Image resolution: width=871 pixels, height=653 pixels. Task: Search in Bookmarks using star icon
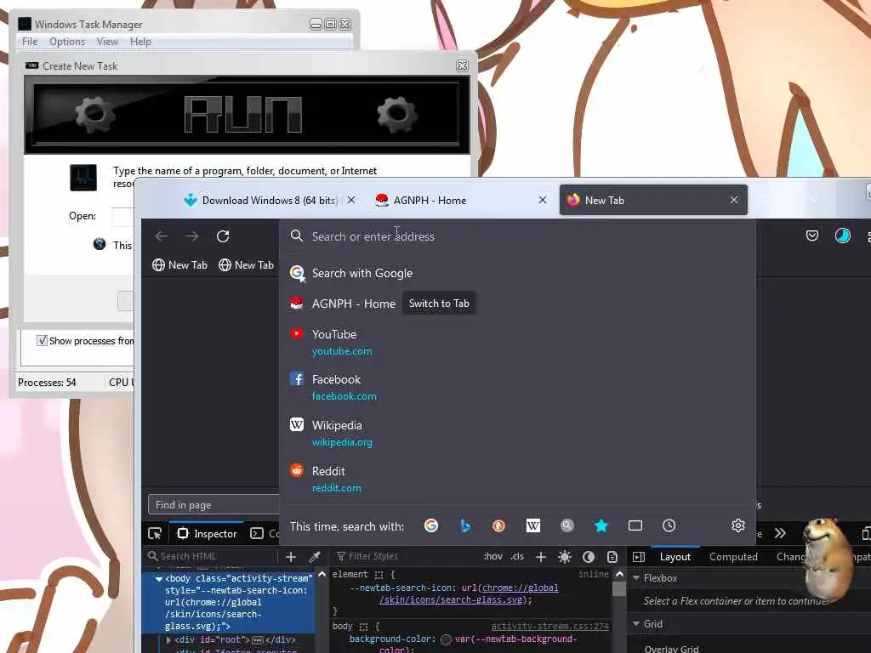601,525
